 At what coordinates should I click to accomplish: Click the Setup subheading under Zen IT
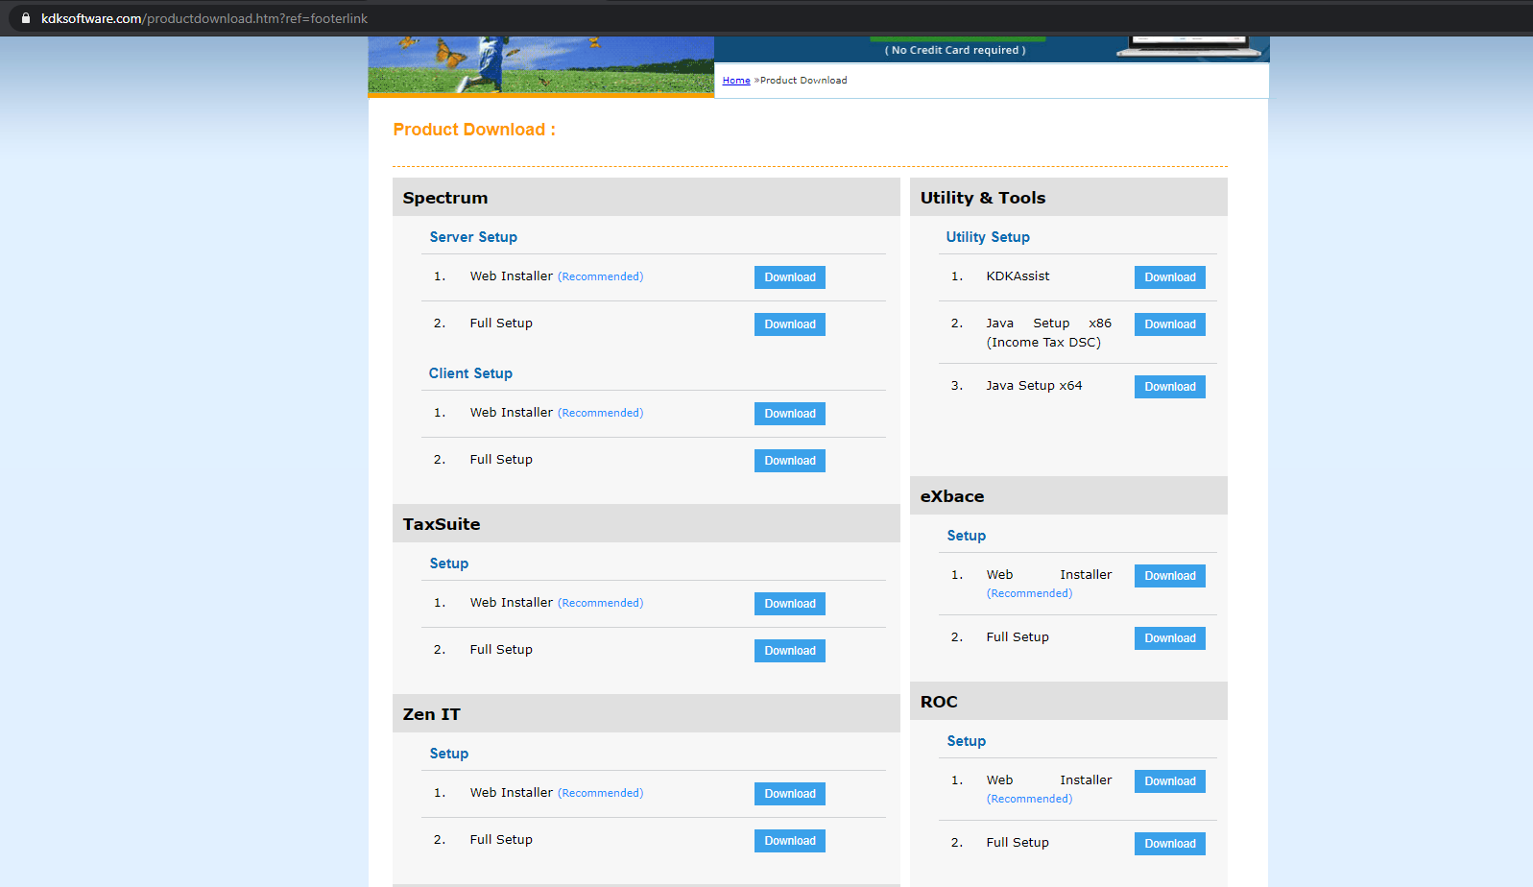[x=449, y=754]
